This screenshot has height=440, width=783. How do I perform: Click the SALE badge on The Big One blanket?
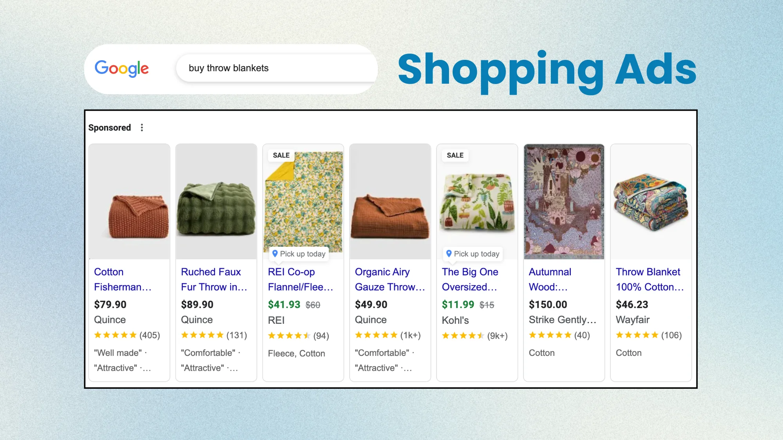[455, 155]
